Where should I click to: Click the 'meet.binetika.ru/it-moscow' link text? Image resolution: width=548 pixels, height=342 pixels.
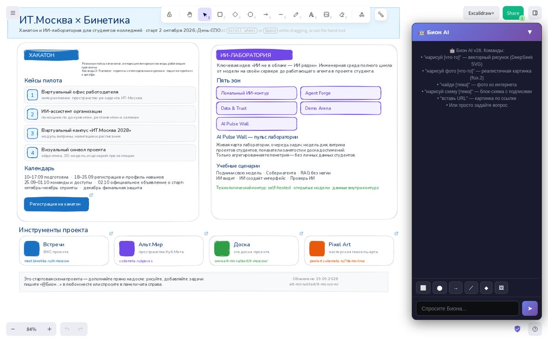point(47,261)
